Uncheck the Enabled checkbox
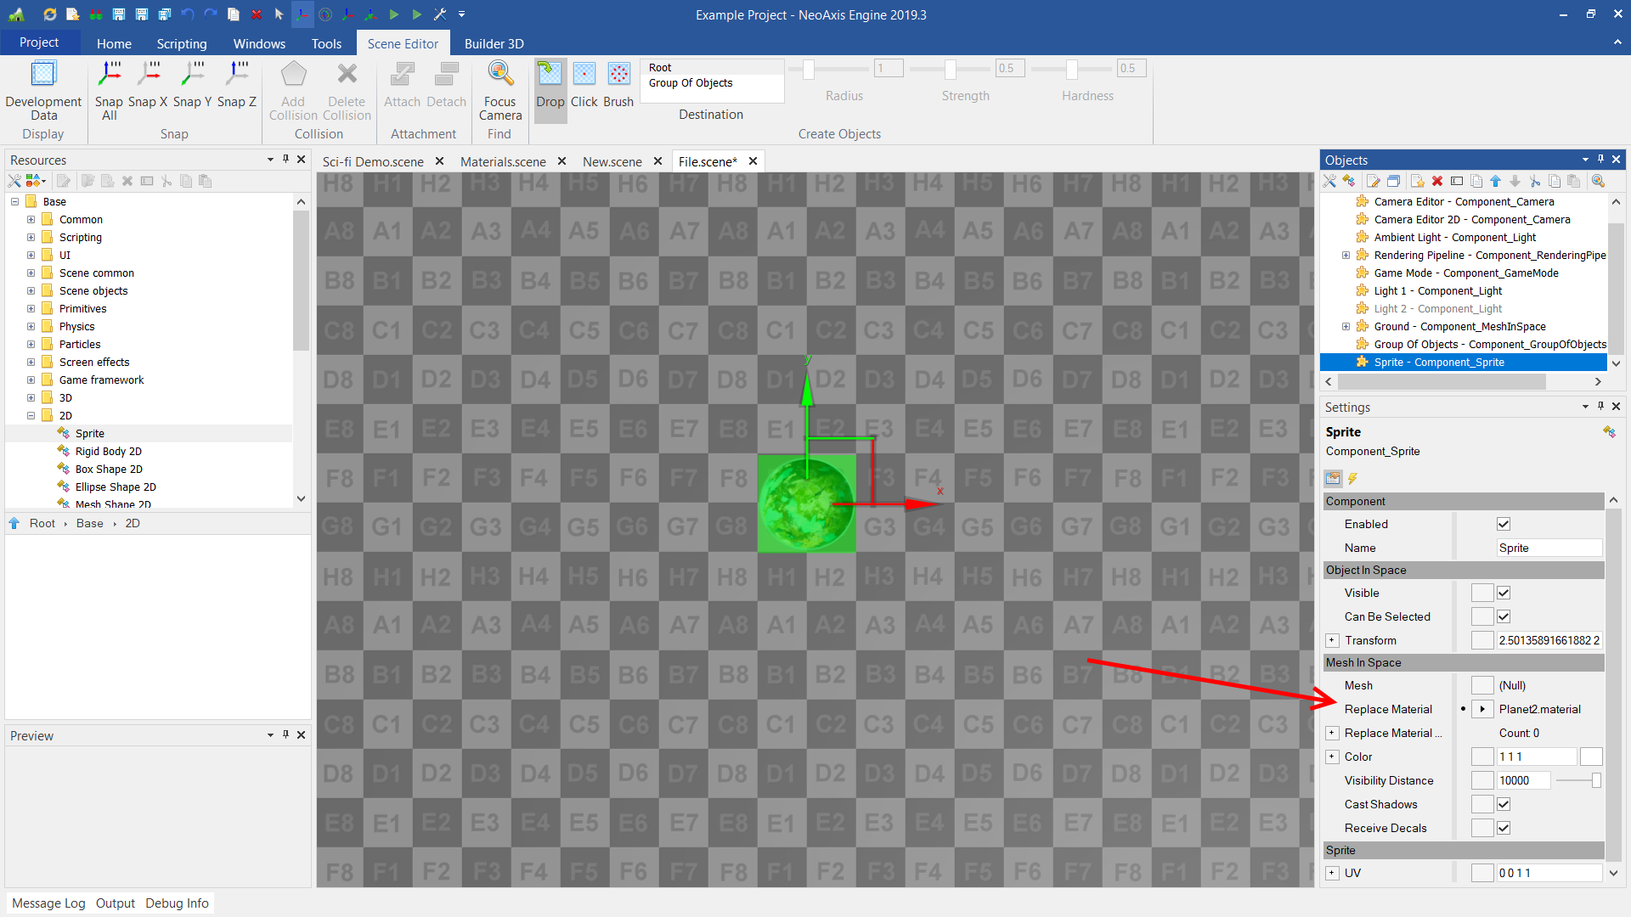Viewport: 1631px width, 917px height. click(1504, 524)
